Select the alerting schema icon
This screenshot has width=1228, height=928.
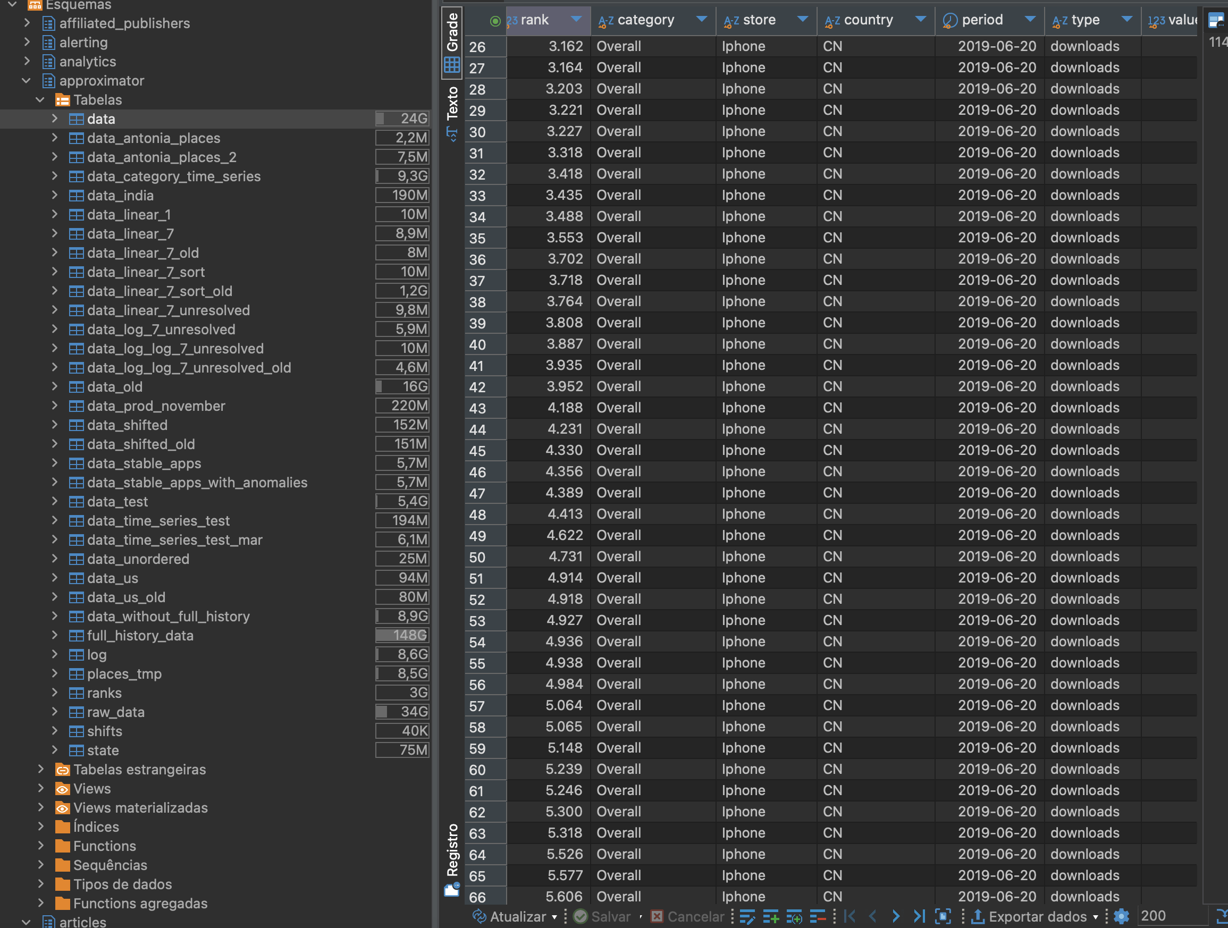[49, 43]
